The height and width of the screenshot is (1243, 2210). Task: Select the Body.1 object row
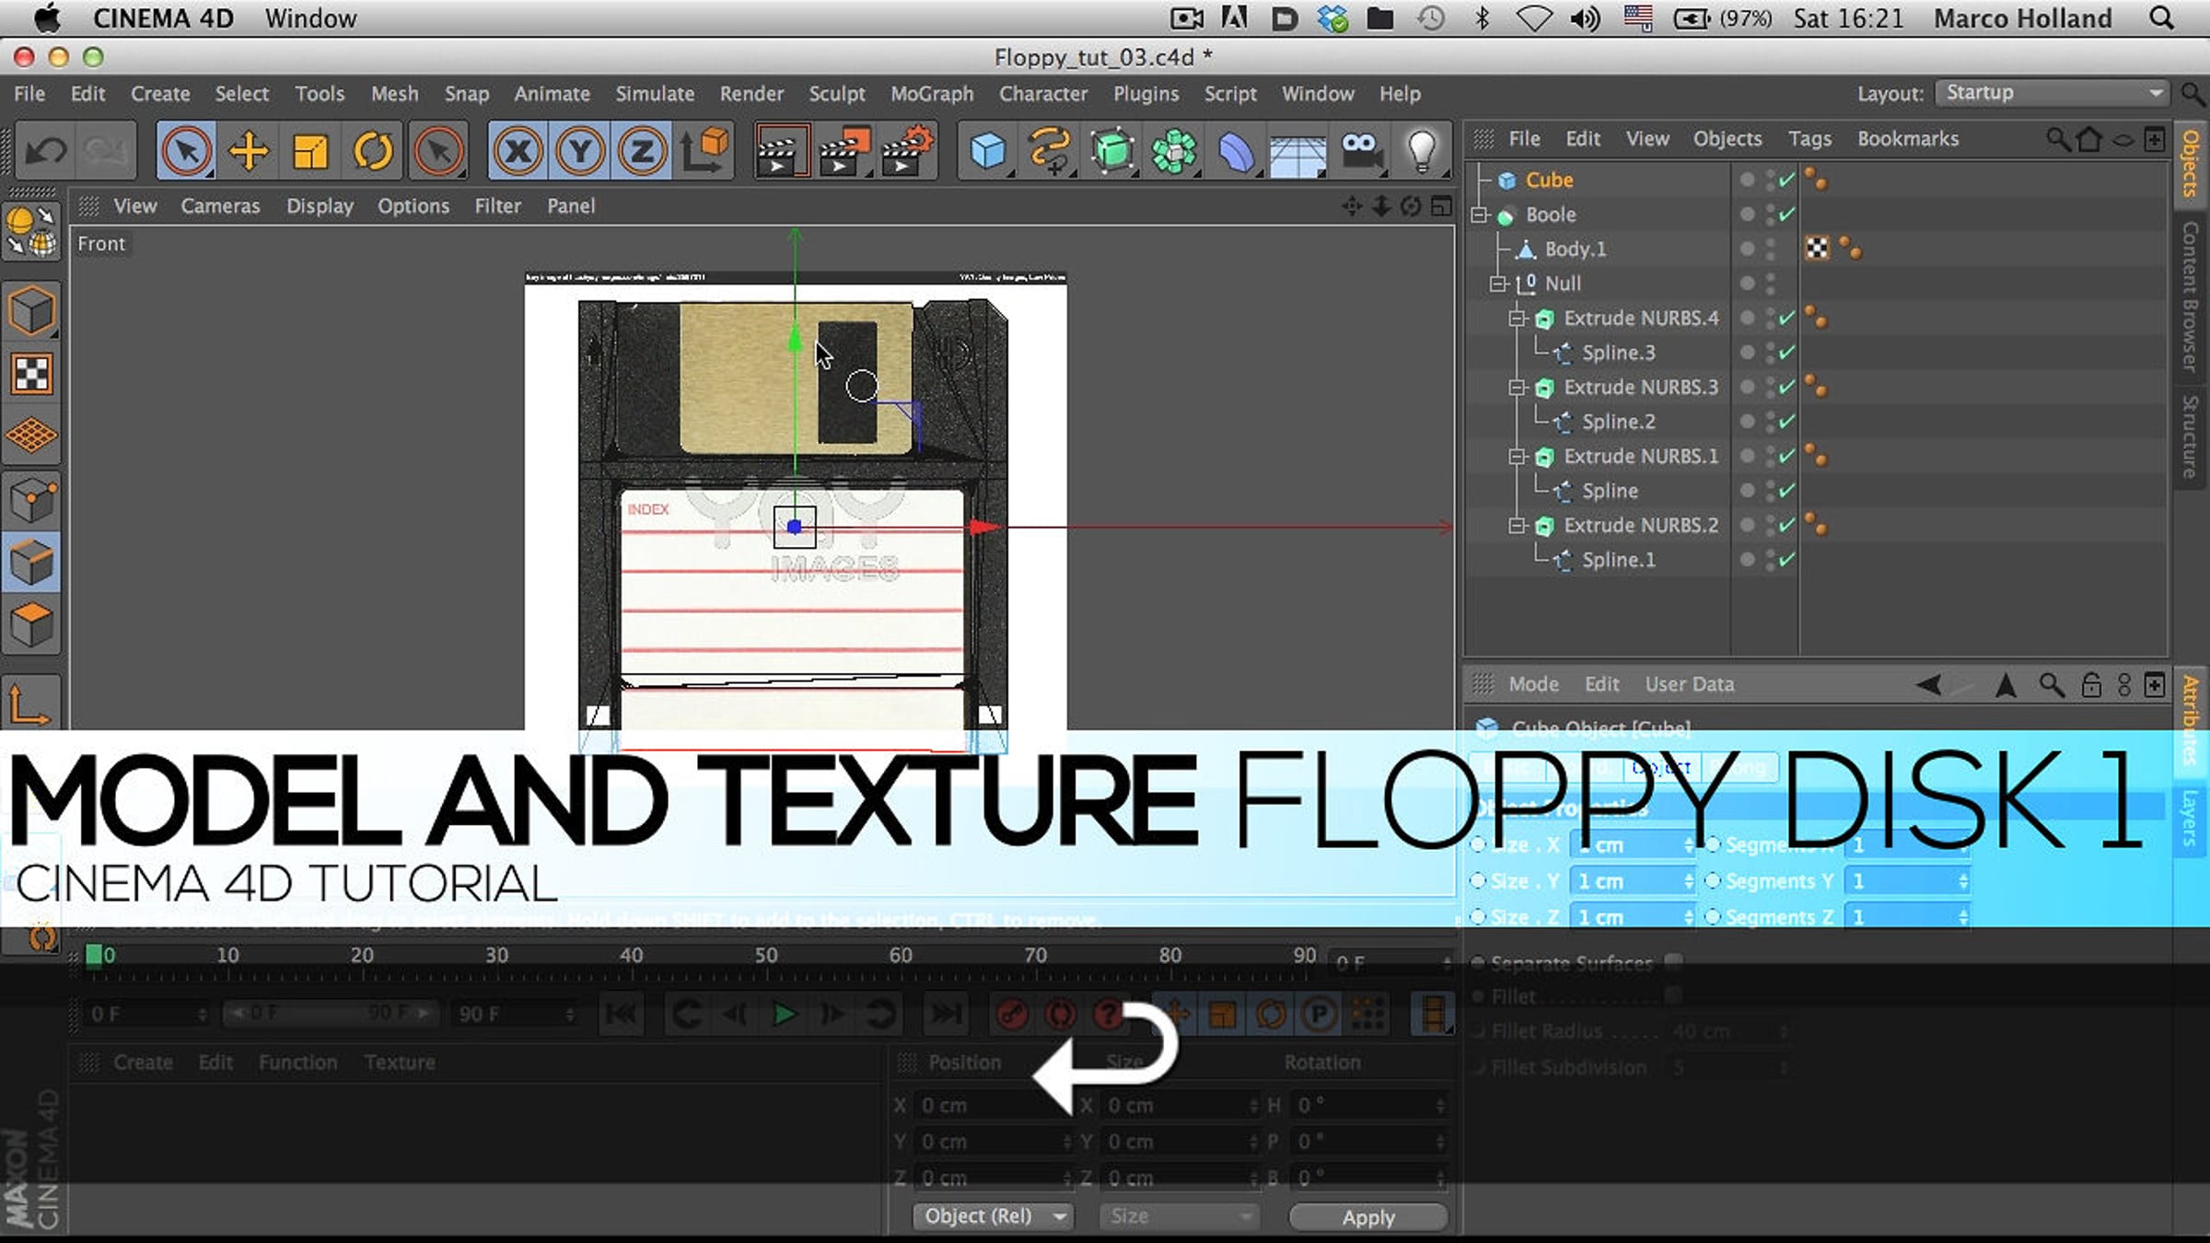(x=1575, y=250)
